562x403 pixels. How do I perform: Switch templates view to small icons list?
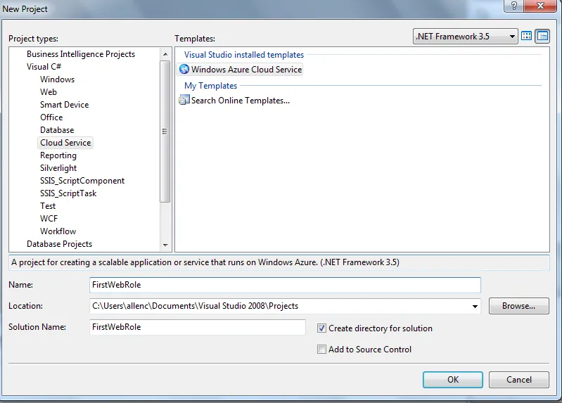pos(542,37)
